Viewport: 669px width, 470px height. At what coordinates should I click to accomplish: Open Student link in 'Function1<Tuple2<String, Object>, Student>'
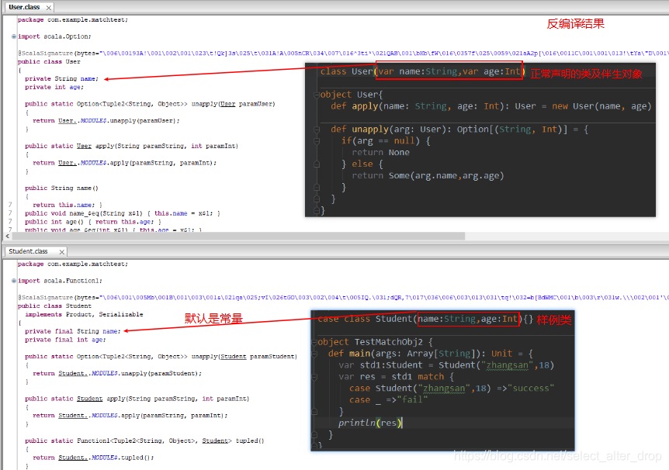pyautogui.click(x=215, y=441)
